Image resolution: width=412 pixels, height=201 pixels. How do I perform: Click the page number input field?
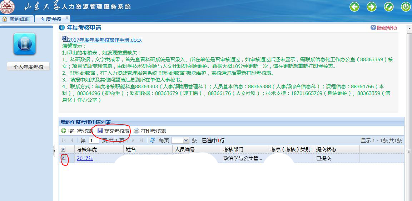(94, 141)
